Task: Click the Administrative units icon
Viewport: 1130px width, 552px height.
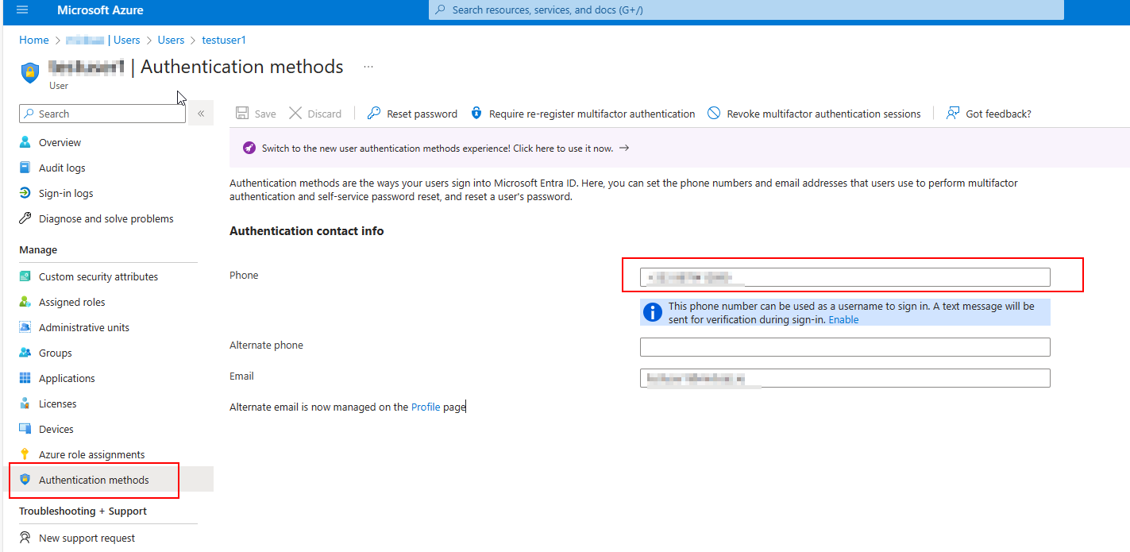Action: [25, 327]
